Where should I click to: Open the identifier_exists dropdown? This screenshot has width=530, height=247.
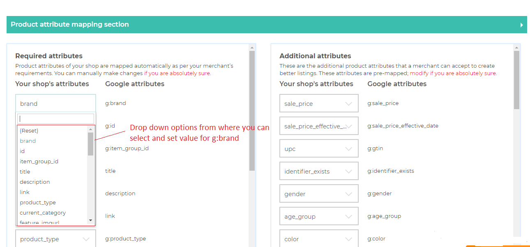click(319, 171)
